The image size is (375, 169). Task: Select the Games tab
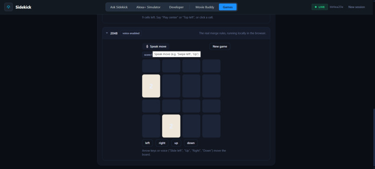point(228,7)
